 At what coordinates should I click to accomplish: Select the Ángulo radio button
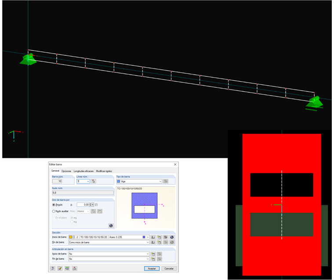click(54, 205)
